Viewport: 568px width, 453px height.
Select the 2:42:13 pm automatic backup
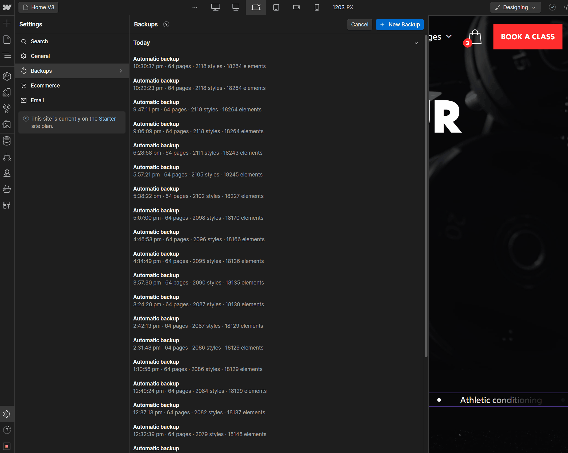(x=277, y=322)
